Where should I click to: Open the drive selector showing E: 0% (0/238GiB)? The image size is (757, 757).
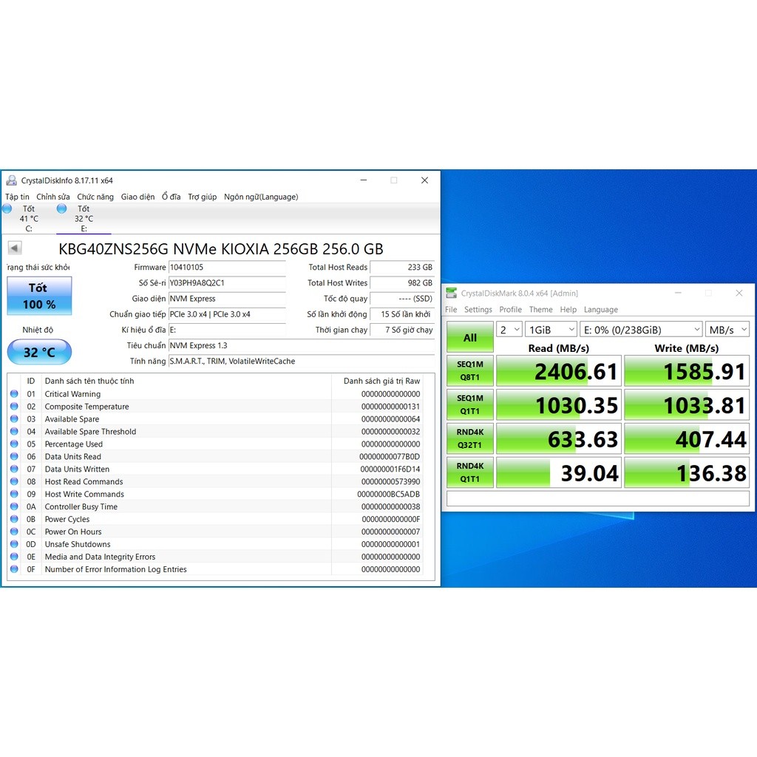[641, 330]
